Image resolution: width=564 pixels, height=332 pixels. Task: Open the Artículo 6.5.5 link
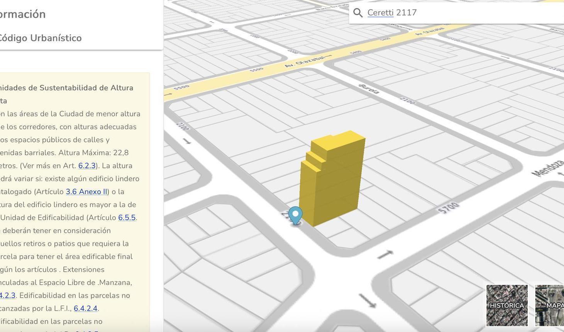(x=127, y=218)
